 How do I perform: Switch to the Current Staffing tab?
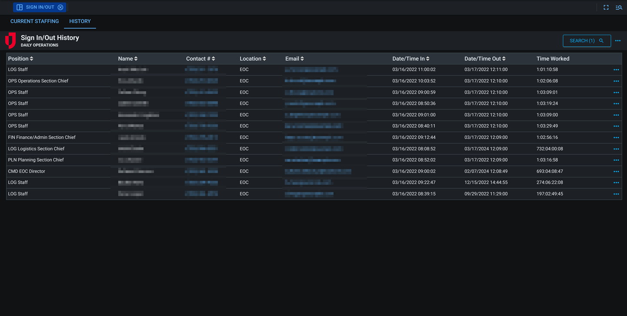(x=34, y=21)
